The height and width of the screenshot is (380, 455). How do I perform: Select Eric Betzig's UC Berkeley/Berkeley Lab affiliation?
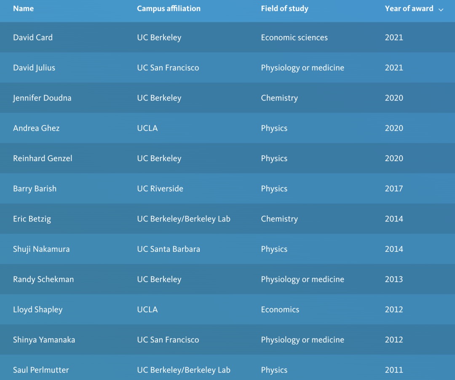[184, 219]
